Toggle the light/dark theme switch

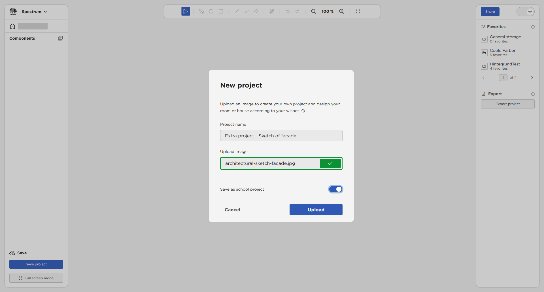(x=526, y=12)
